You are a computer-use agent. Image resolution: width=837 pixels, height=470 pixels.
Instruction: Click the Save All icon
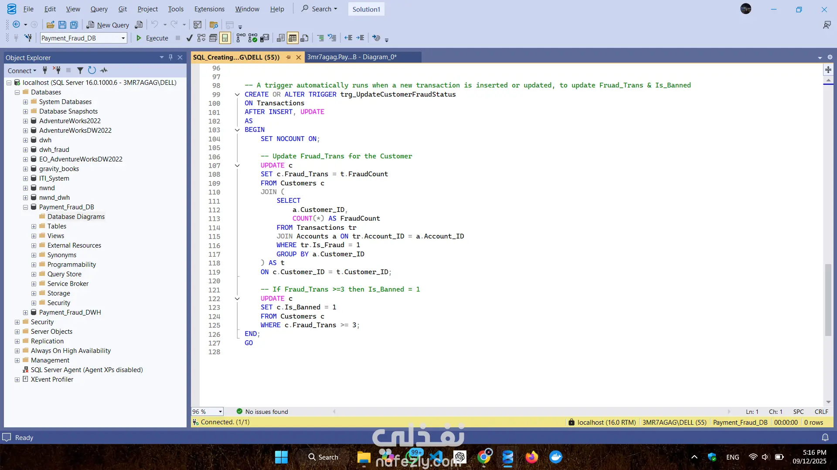(x=74, y=25)
